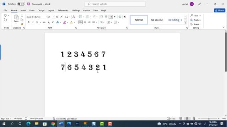Click the Share button

pyautogui.click(x=220, y=11)
